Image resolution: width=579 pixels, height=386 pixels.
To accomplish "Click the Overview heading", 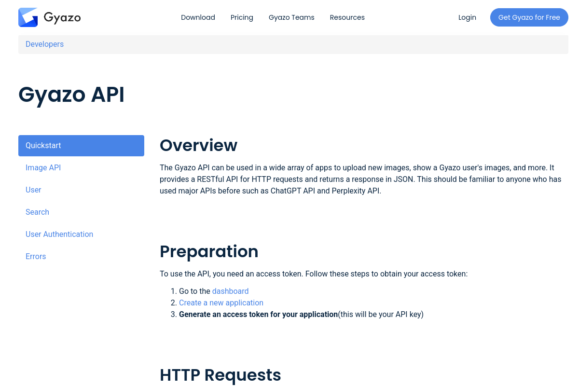I will click(199, 145).
